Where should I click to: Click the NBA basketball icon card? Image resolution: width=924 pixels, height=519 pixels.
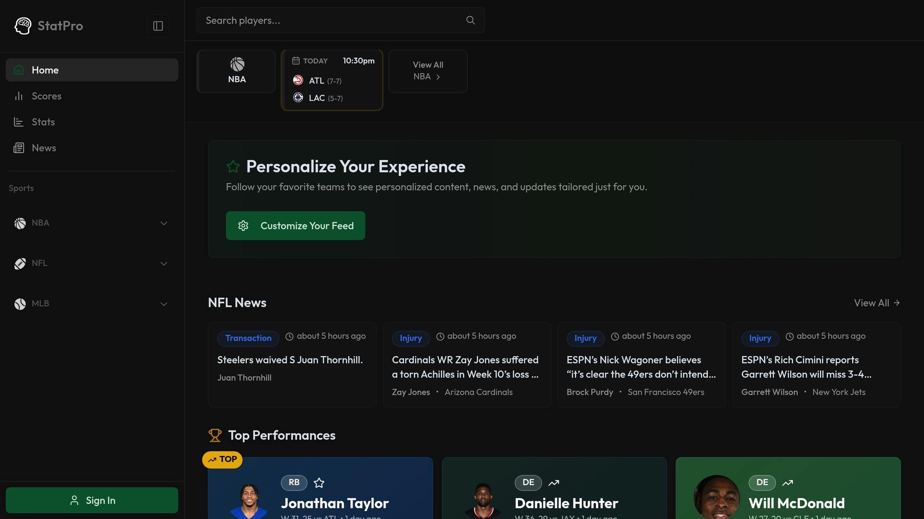[x=236, y=71]
